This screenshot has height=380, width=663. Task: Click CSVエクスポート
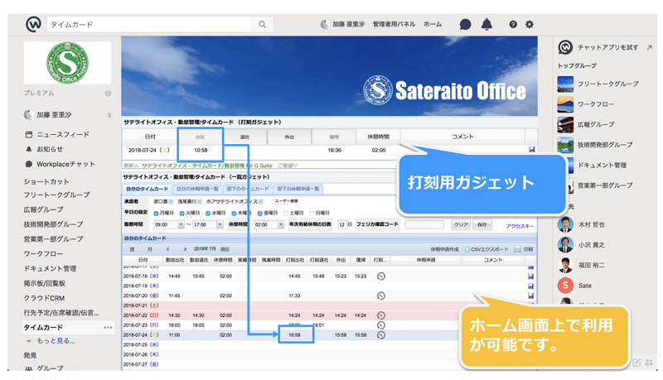[x=486, y=249]
